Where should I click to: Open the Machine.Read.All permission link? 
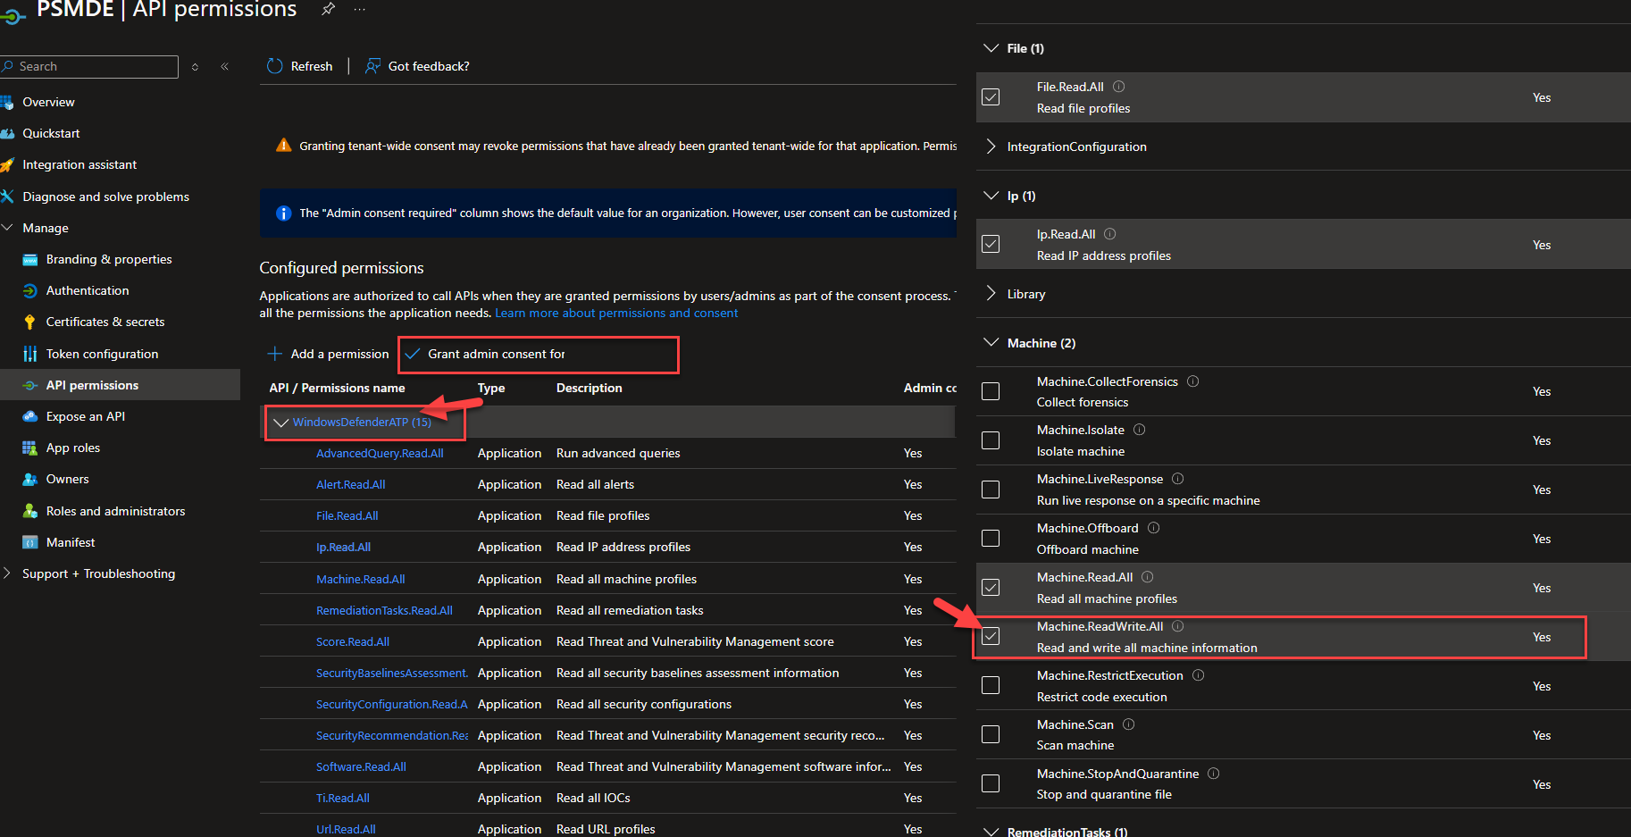[x=361, y=580]
